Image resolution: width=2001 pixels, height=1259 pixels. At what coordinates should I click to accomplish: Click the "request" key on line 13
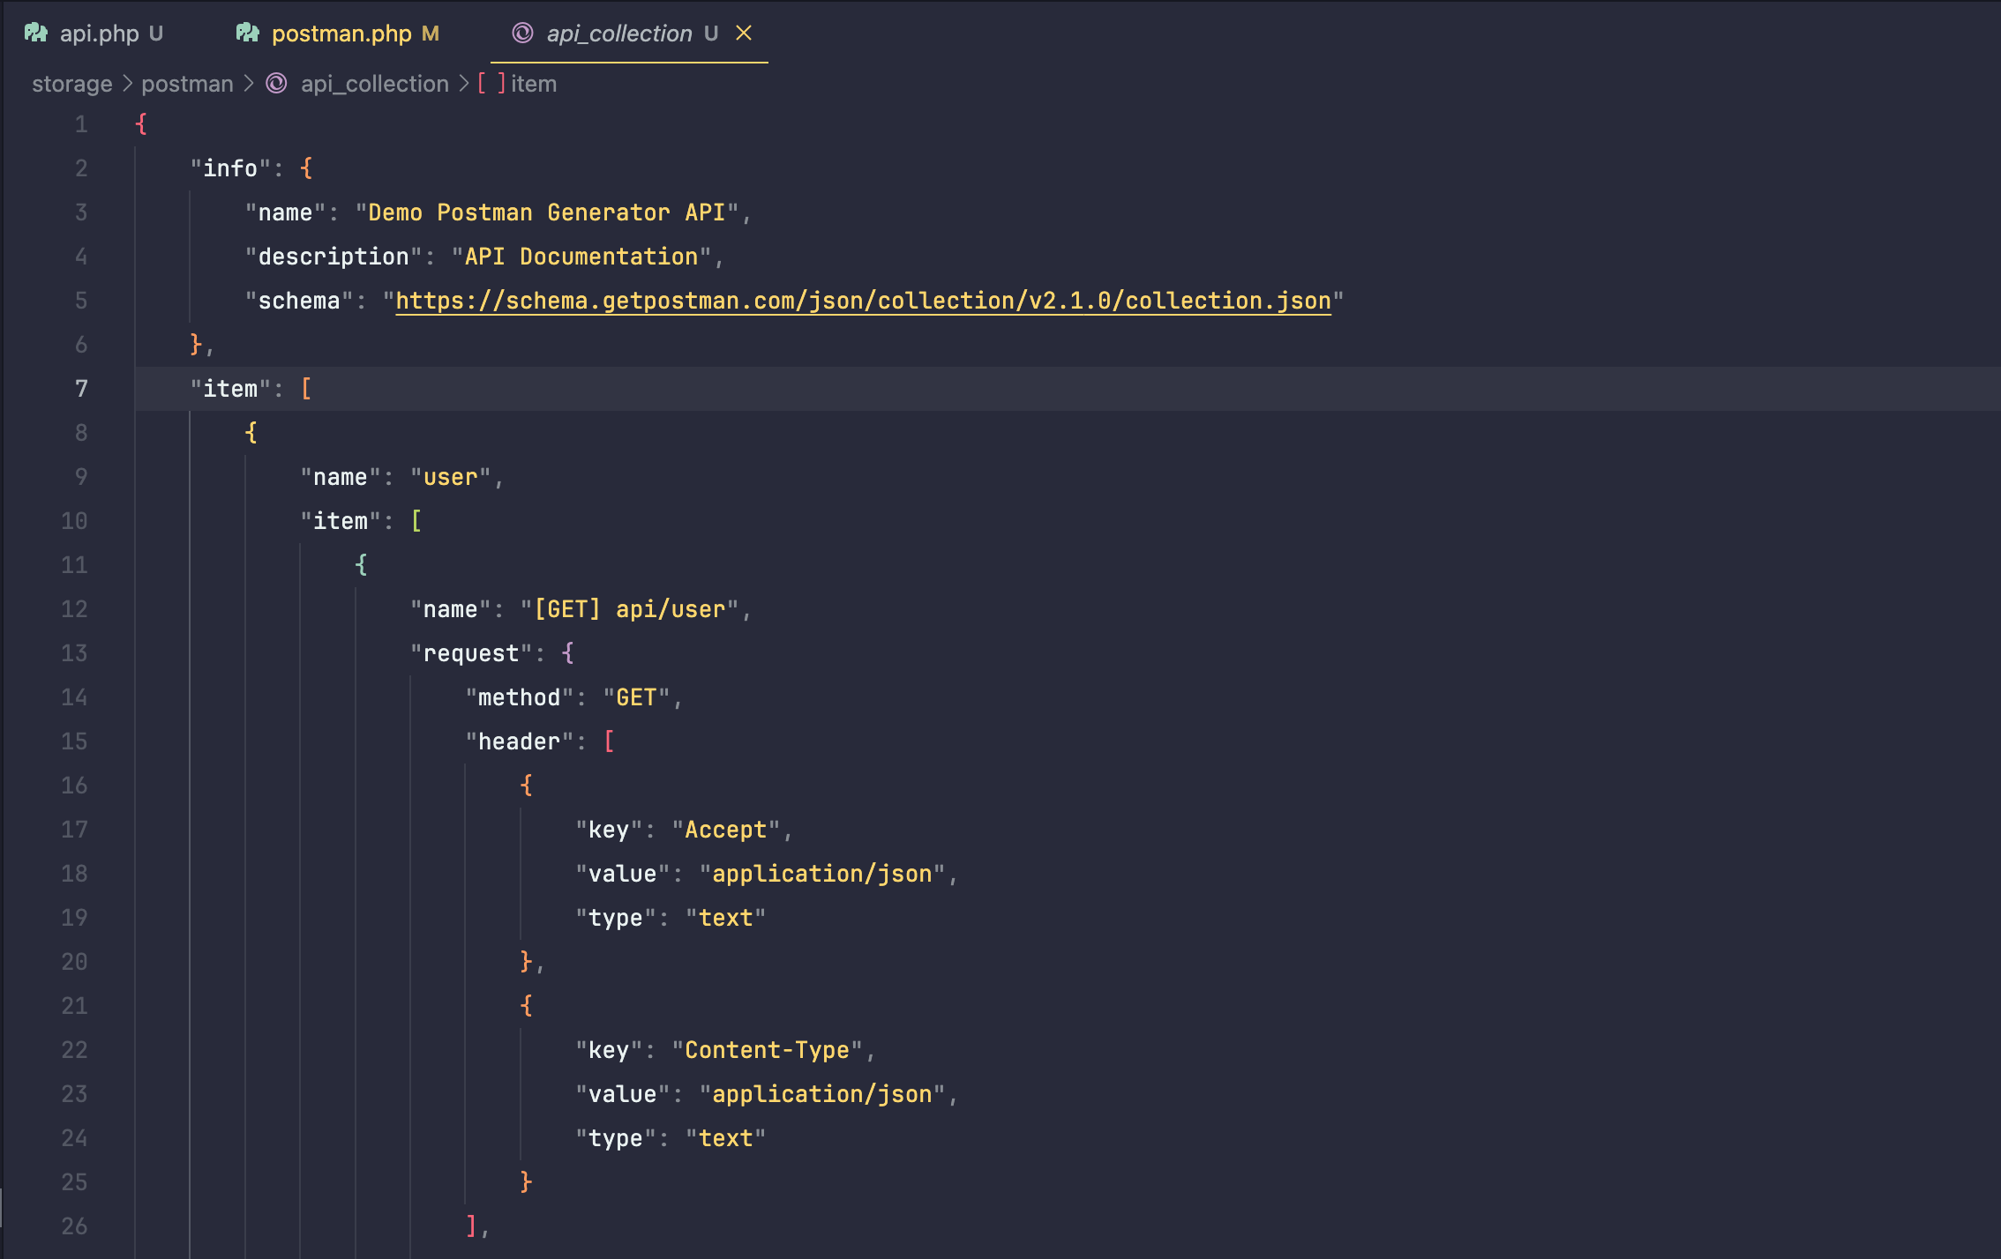pos(471,653)
